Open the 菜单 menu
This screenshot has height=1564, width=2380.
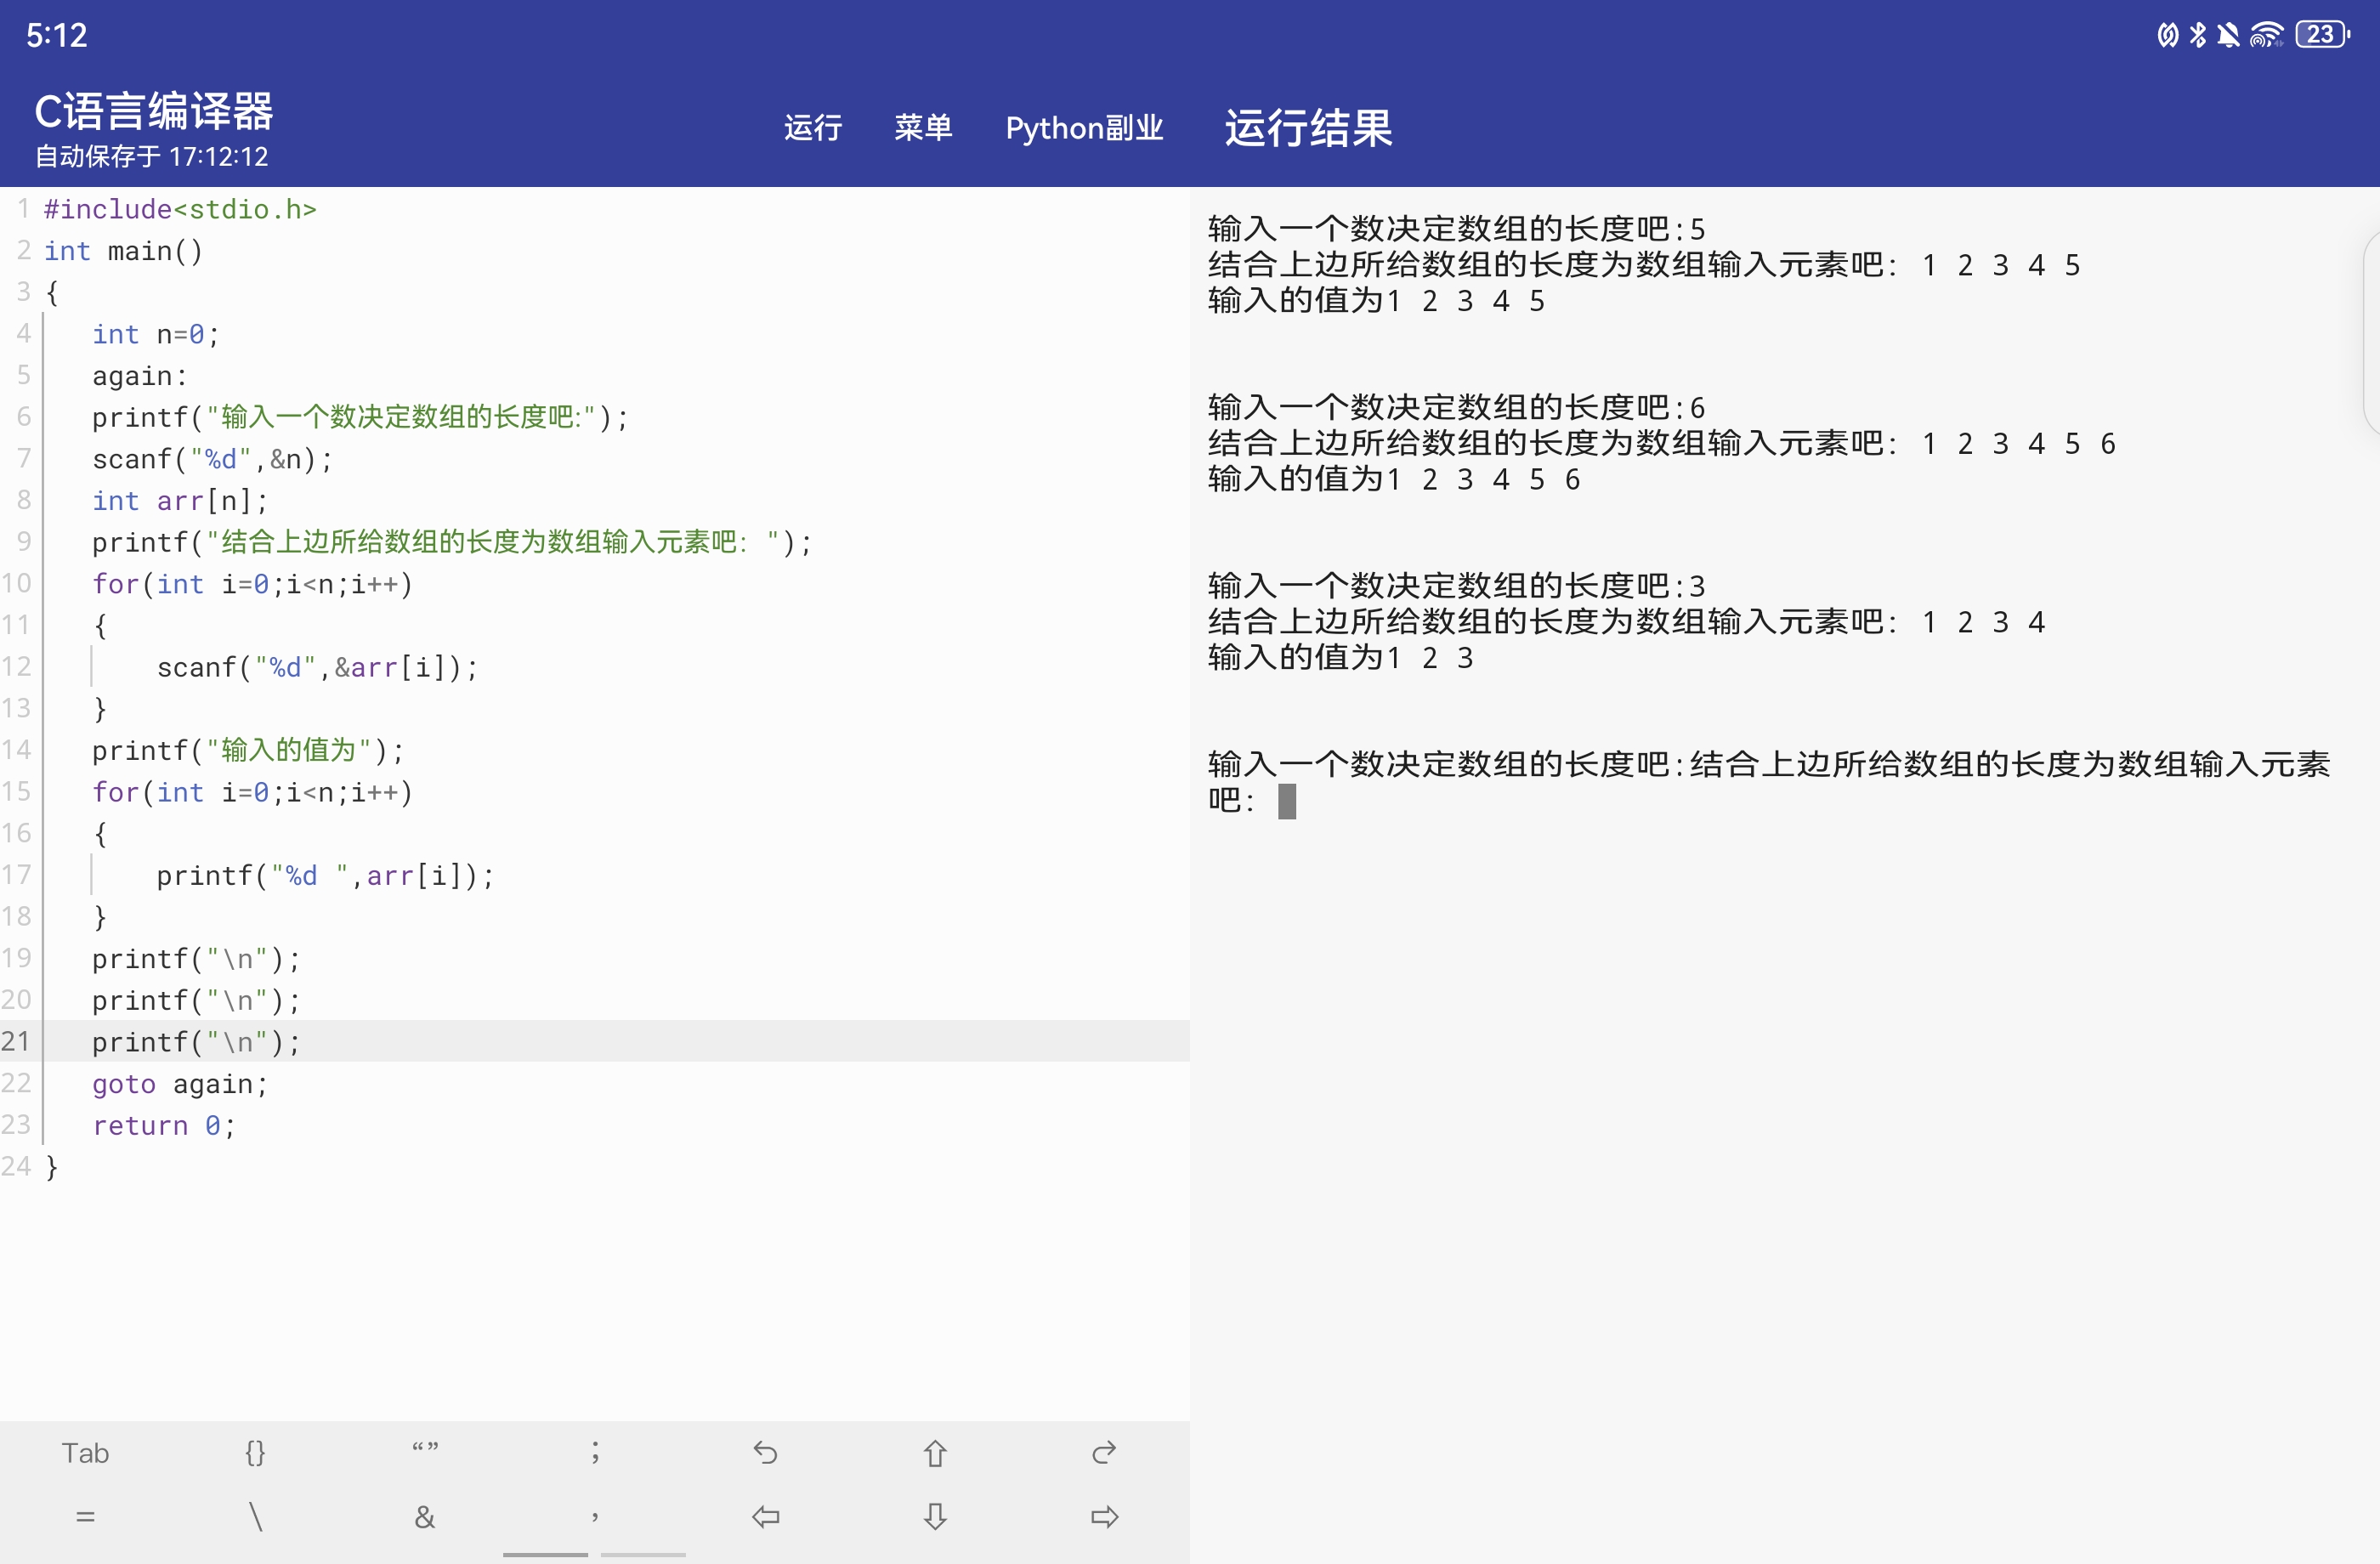[x=922, y=128]
